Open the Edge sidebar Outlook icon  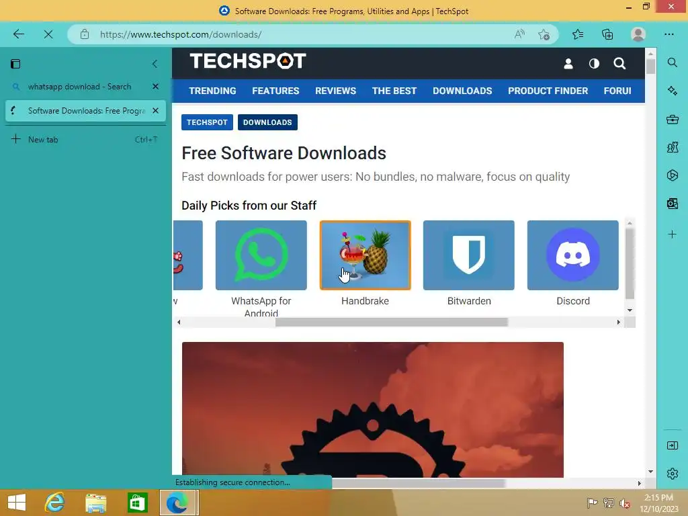tap(672, 204)
